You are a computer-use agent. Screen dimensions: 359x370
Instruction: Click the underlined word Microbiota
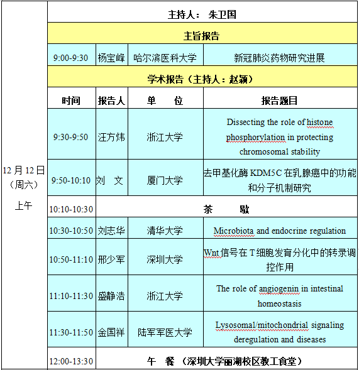[233, 231]
